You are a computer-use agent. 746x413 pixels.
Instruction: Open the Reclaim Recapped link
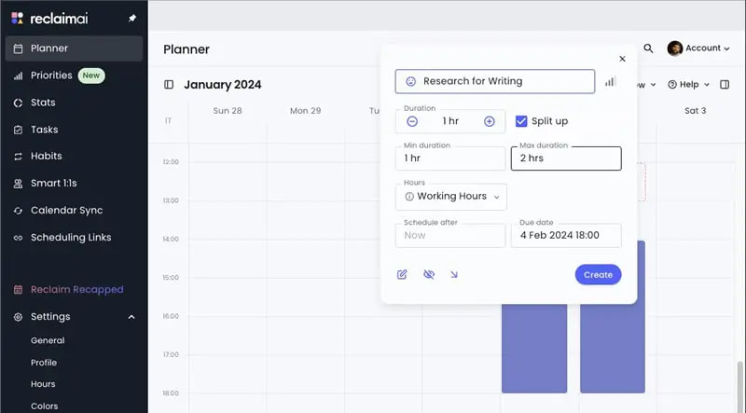tap(76, 290)
